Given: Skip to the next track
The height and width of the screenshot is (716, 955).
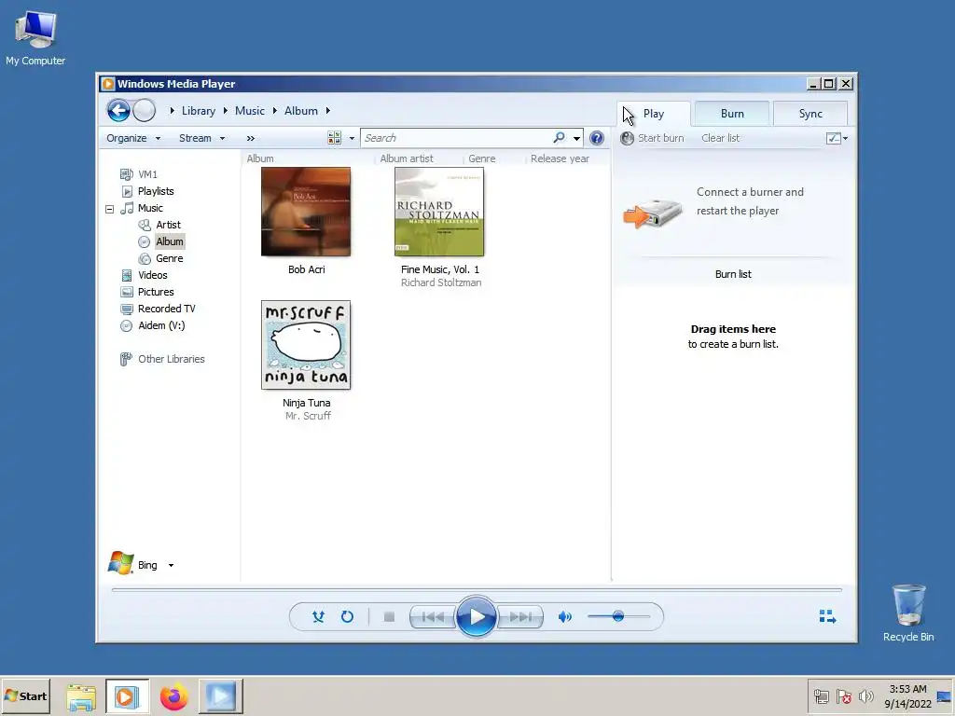Looking at the screenshot, I should (520, 617).
